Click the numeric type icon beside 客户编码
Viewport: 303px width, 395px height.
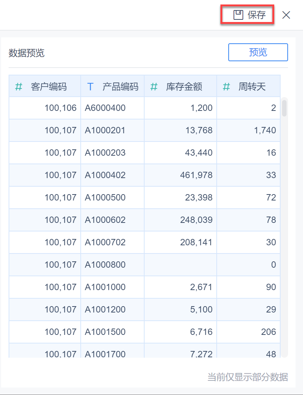pos(19,87)
